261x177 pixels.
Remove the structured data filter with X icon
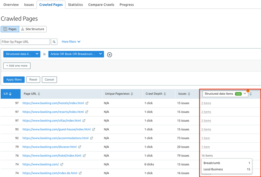click(109, 55)
